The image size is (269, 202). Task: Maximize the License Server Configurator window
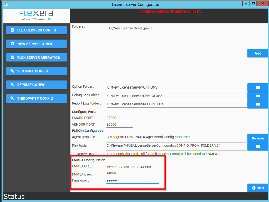(253, 3)
